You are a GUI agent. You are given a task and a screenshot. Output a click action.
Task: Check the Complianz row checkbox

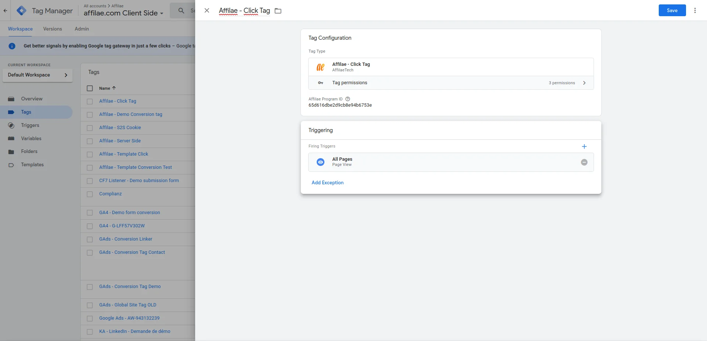point(90,194)
